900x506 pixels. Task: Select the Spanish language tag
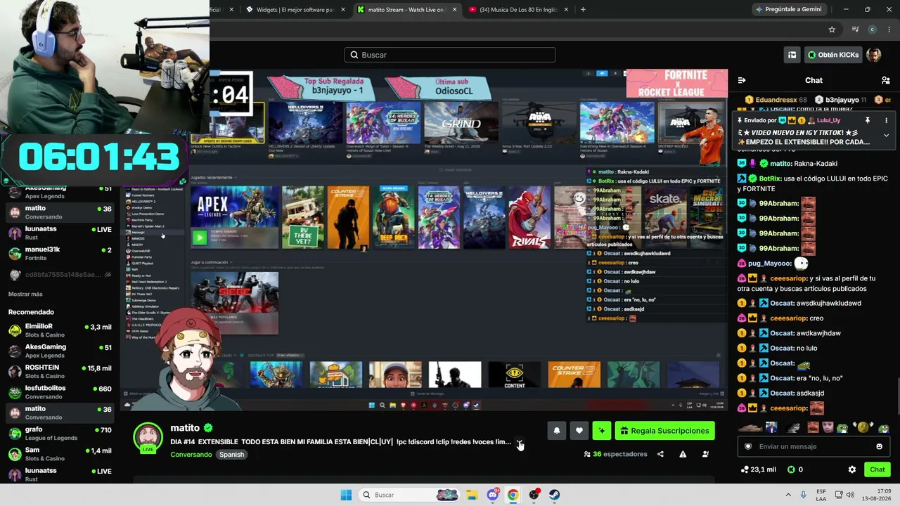click(x=231, y=455)
